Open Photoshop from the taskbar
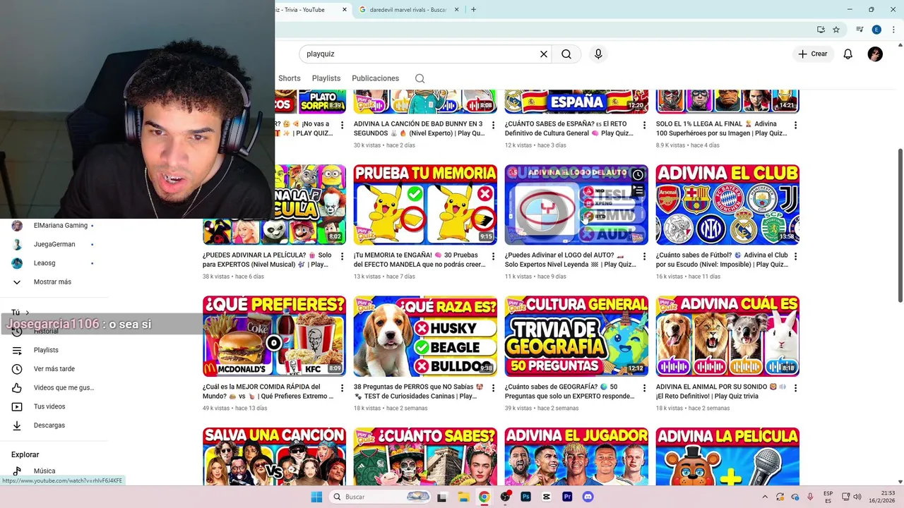Viewport: 904px width, 508px height. point(525,497)
